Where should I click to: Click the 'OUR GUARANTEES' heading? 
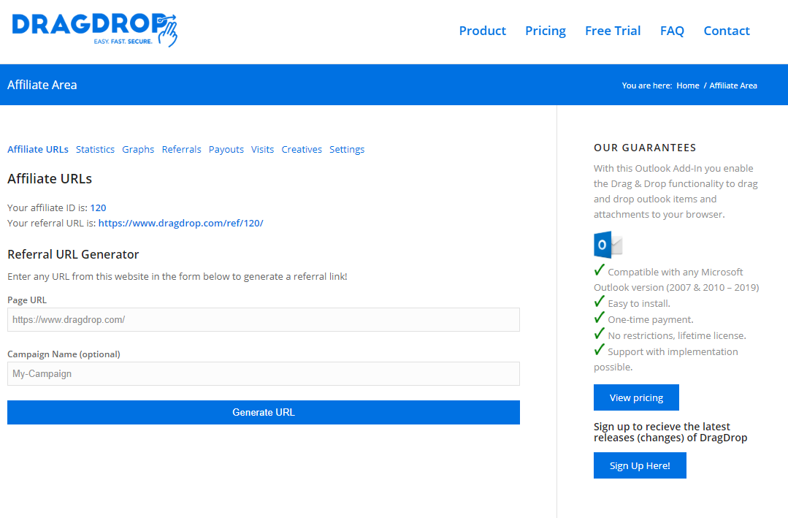tap(645, 148)
